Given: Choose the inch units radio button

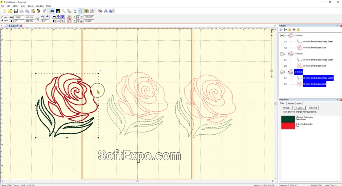Looking at the screenshot, I should [2, 20].
